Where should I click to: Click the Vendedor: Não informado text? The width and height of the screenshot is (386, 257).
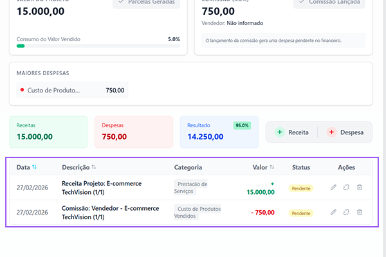(x=232, y=23)
